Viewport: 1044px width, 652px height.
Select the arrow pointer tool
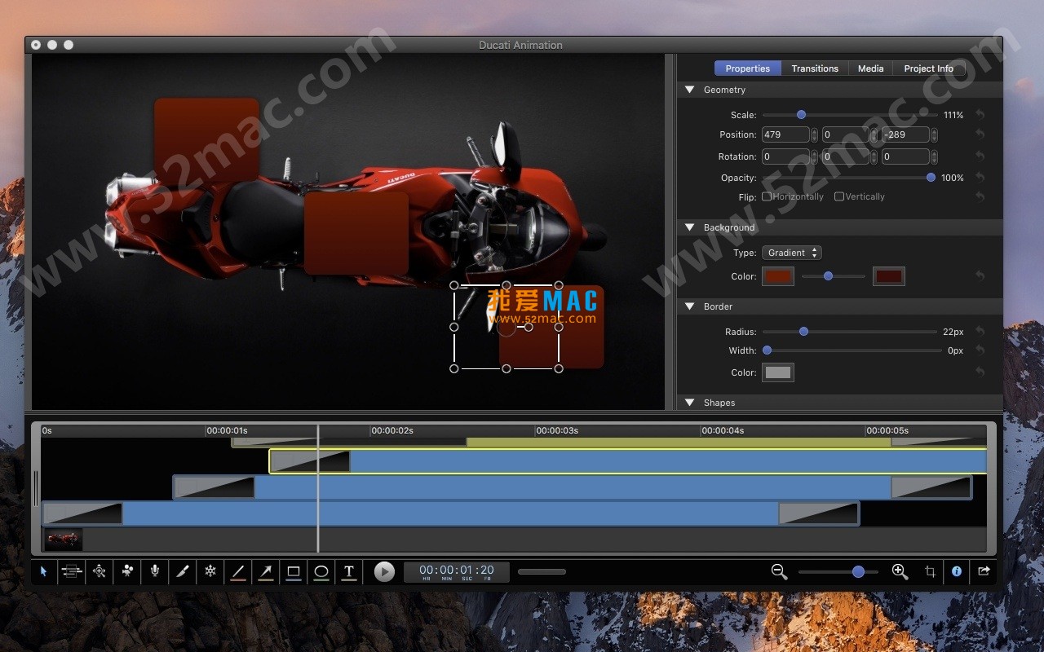pyautogui.click(x=44, y=572)
